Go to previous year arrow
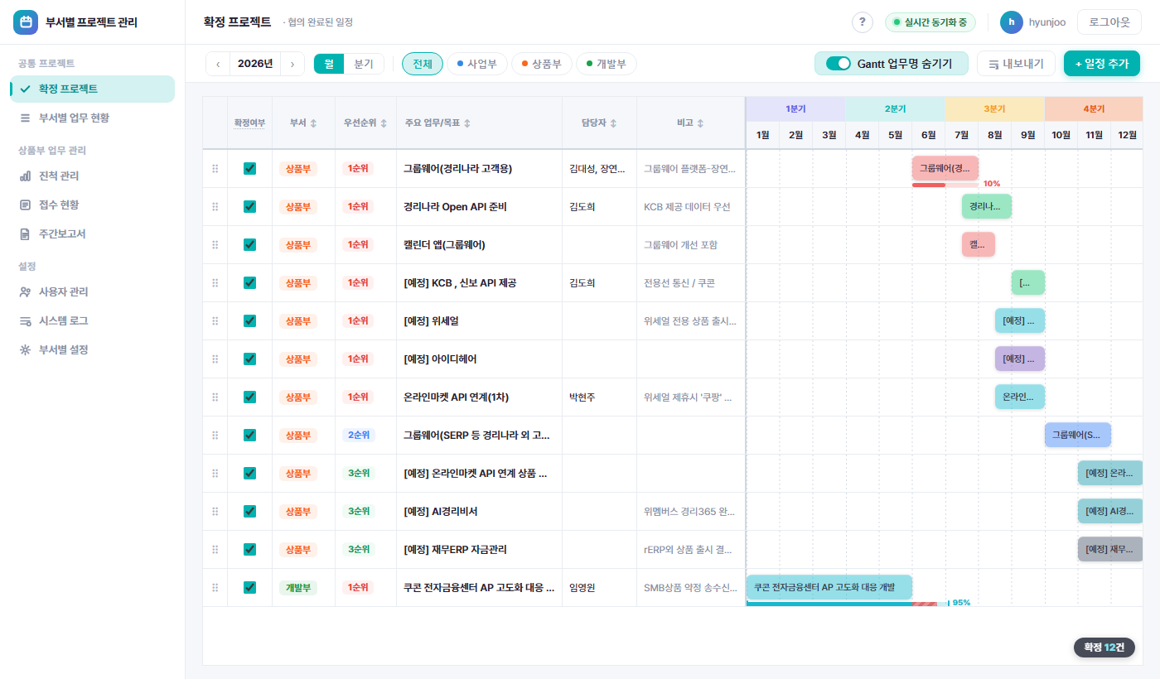 point(218,64)
